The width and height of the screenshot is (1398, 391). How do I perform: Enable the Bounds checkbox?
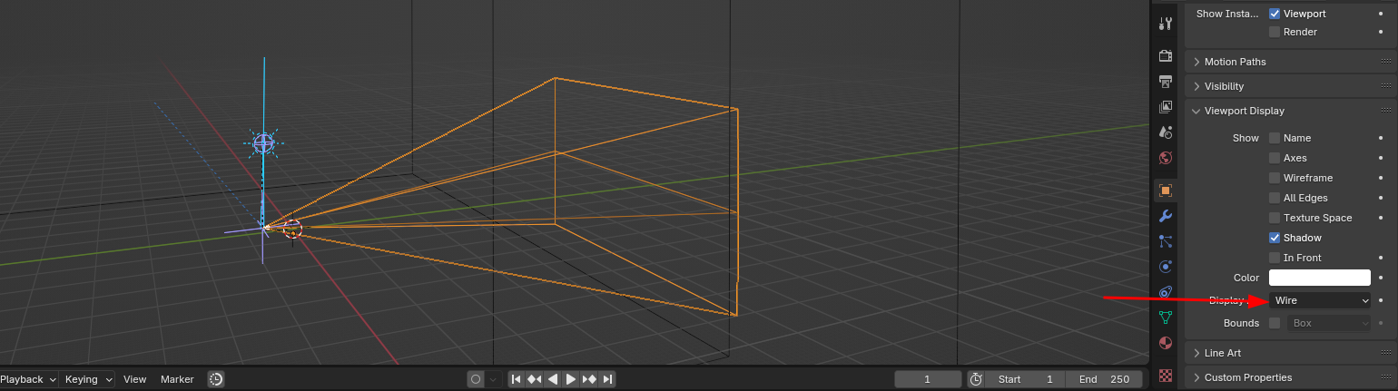tap(1275, 323)
